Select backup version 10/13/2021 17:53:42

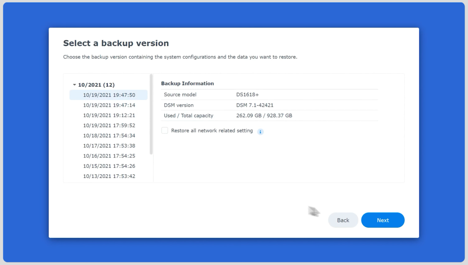pos(109,176)
